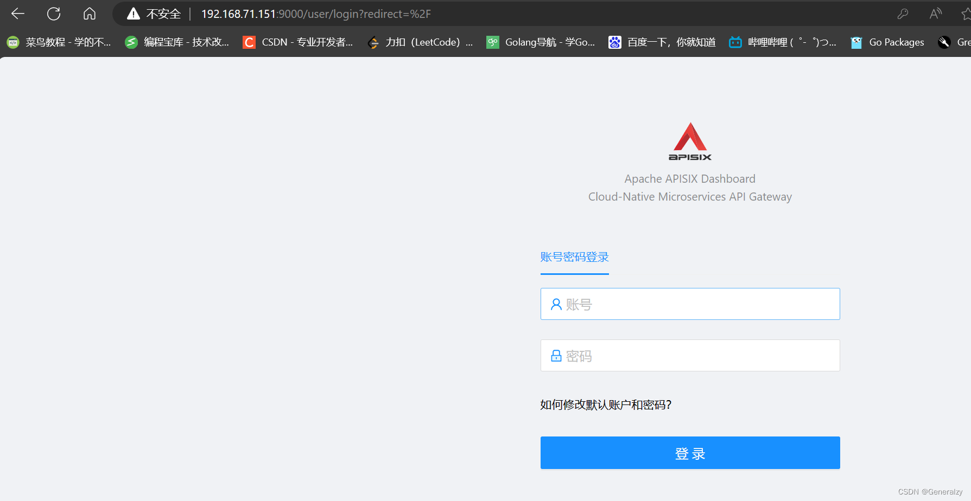The height and width of the screenshot is (501, 971).
Task: Click the Apache APISIX Dashboard title text
Action: 690,179
